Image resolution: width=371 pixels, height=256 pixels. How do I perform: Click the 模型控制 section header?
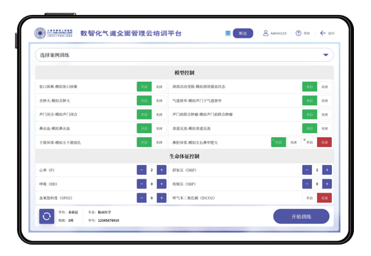[x=184, y=73]
